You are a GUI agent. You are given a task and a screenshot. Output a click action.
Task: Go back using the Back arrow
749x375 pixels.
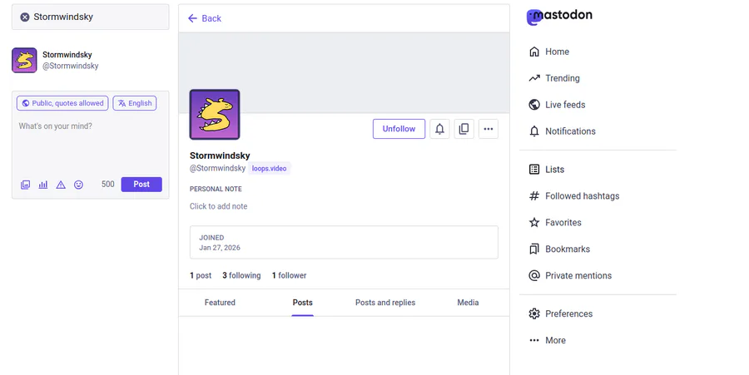[x=205, y=18]
